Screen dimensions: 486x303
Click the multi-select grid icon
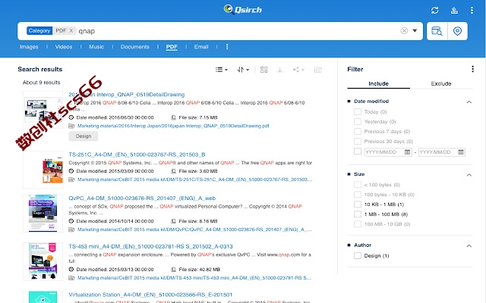[264, 70]
